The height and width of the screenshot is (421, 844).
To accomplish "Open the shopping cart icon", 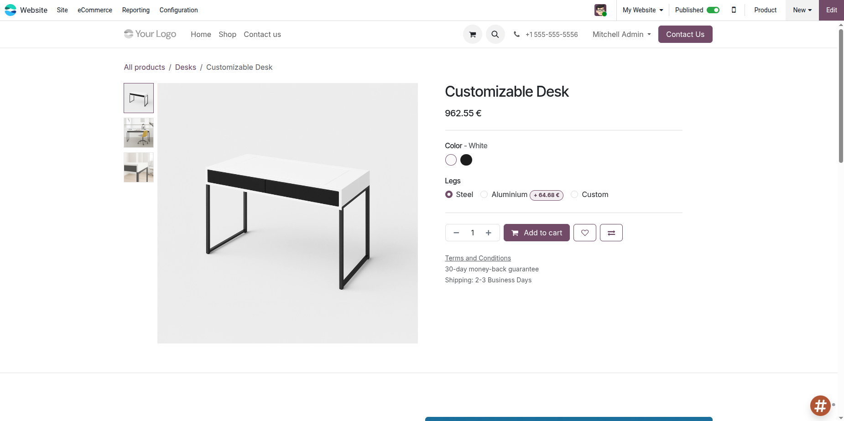I will click(473, 34).
